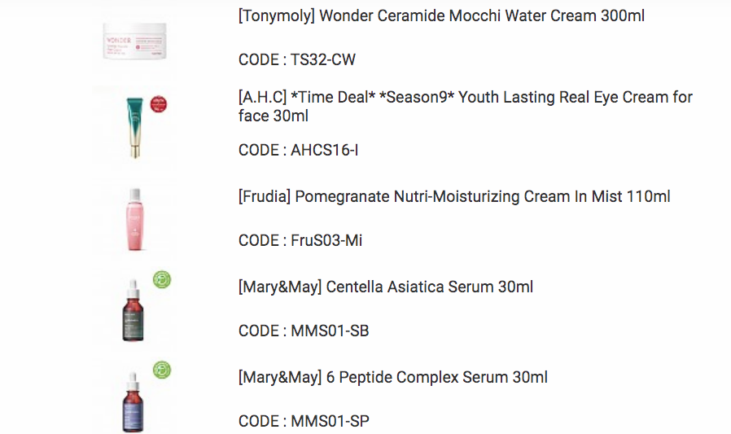Select the pink Frudia mist bottle image

(x=133, y=217)
